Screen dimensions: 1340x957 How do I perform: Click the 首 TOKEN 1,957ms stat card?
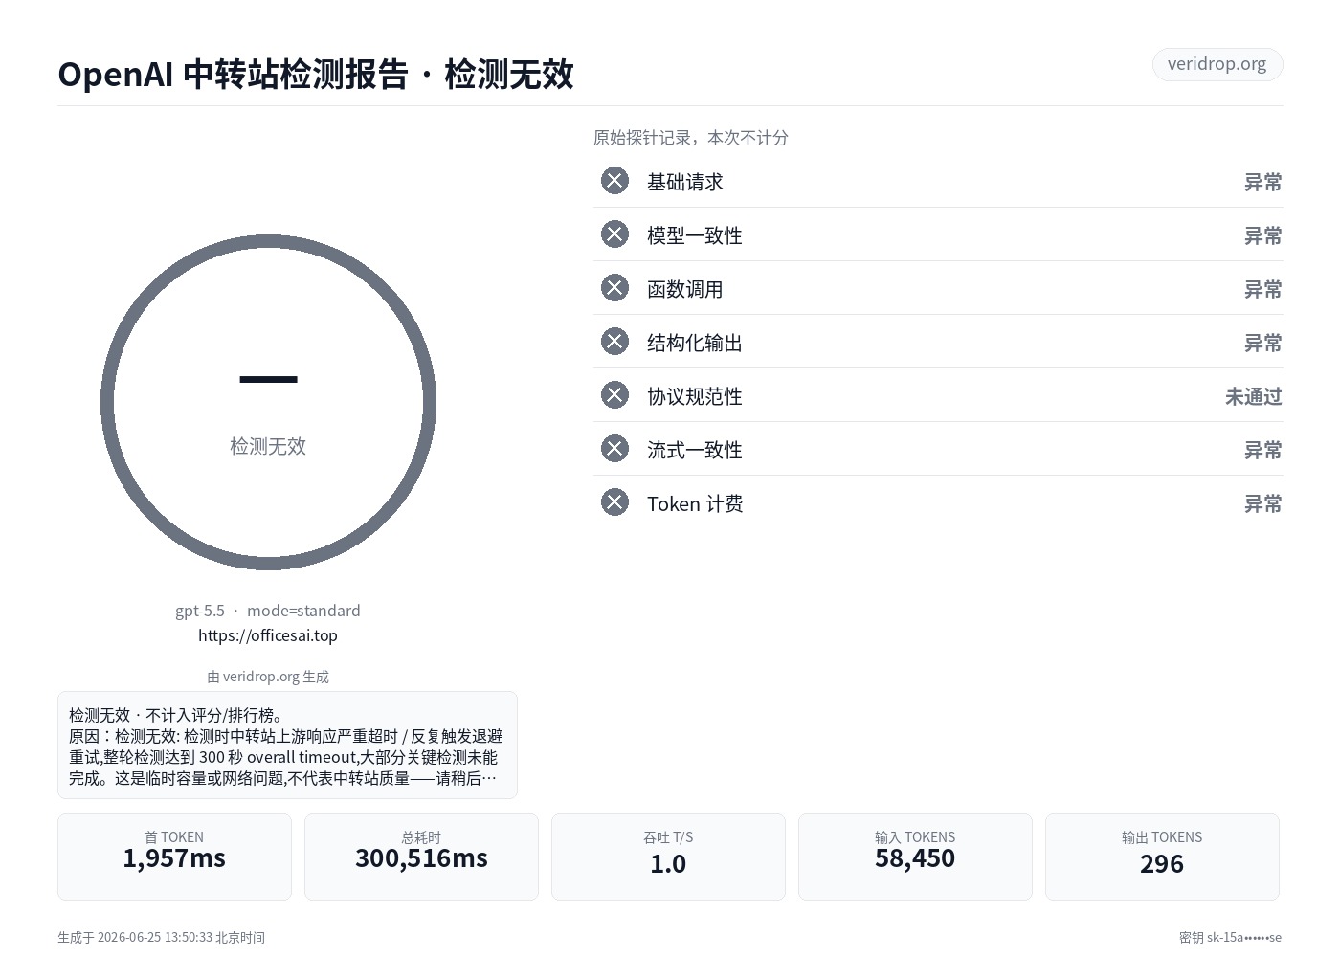pos(174,857)
